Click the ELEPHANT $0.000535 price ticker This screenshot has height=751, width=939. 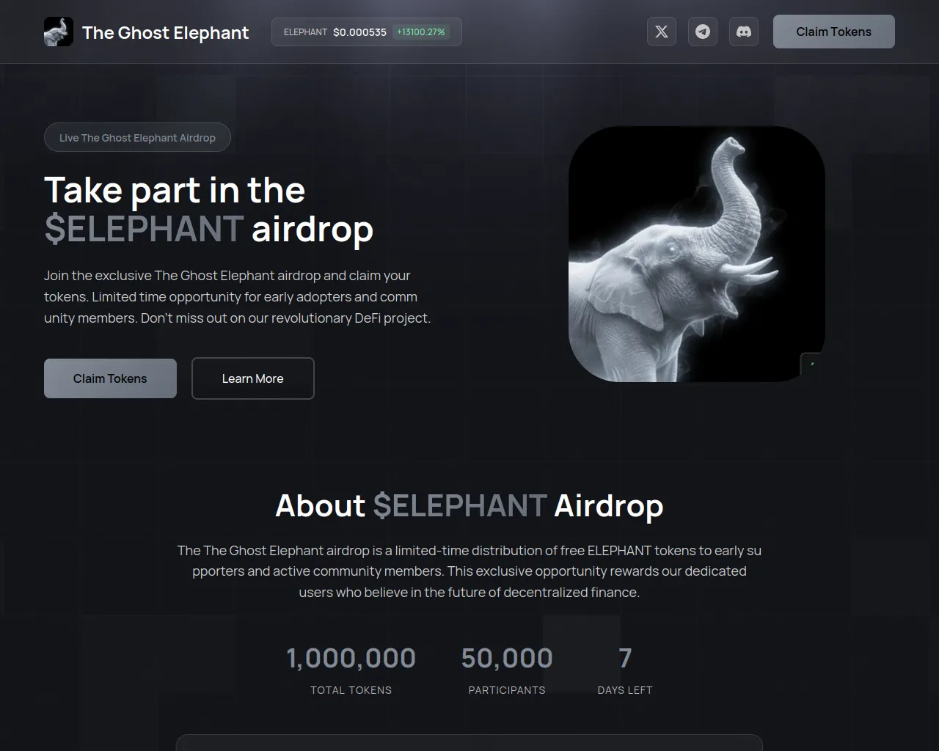point(367,32)
